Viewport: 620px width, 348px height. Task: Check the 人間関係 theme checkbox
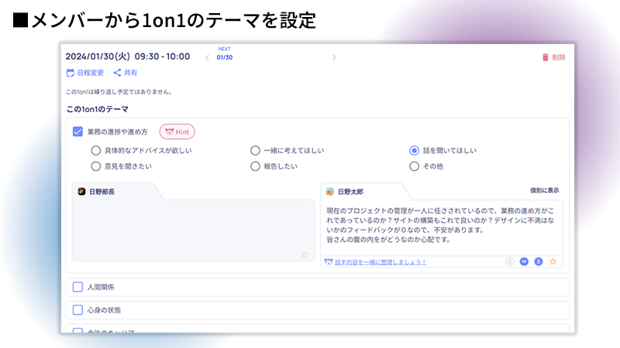click(x=77, y=287)
